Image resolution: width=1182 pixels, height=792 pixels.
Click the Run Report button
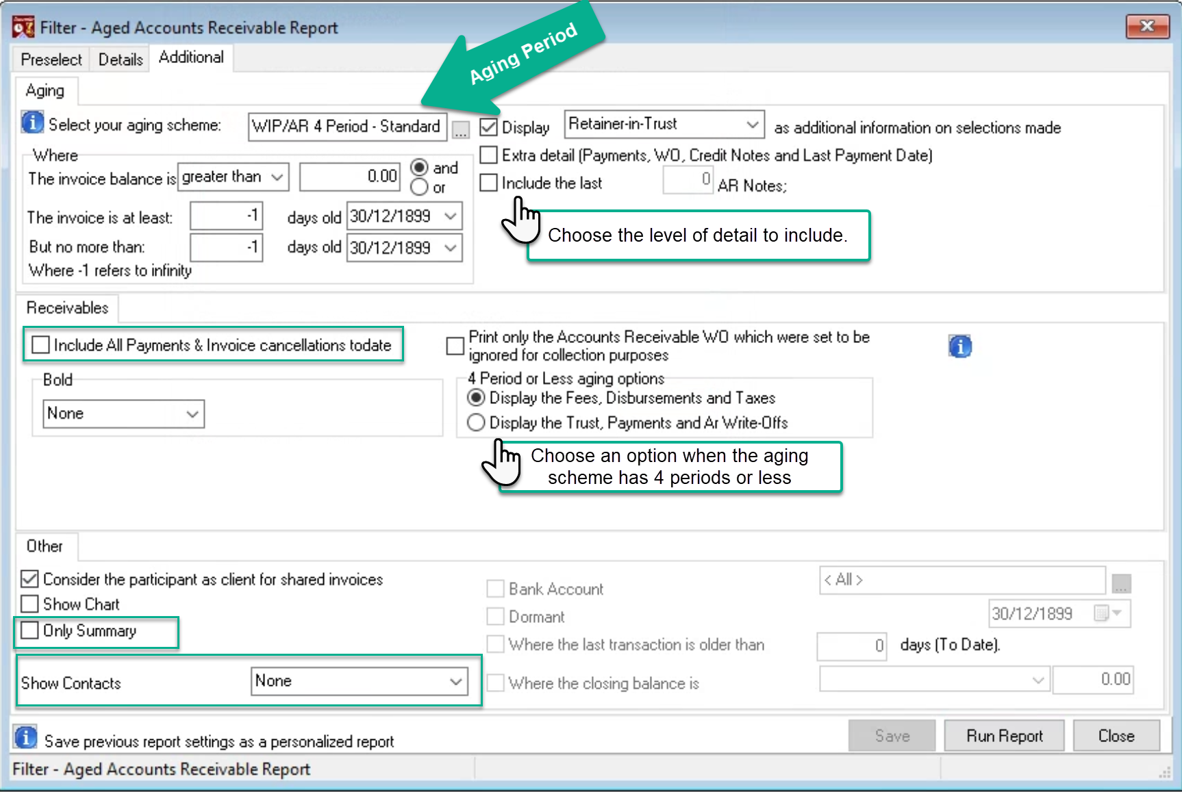pyautogui.click(x=1004, y=736)
